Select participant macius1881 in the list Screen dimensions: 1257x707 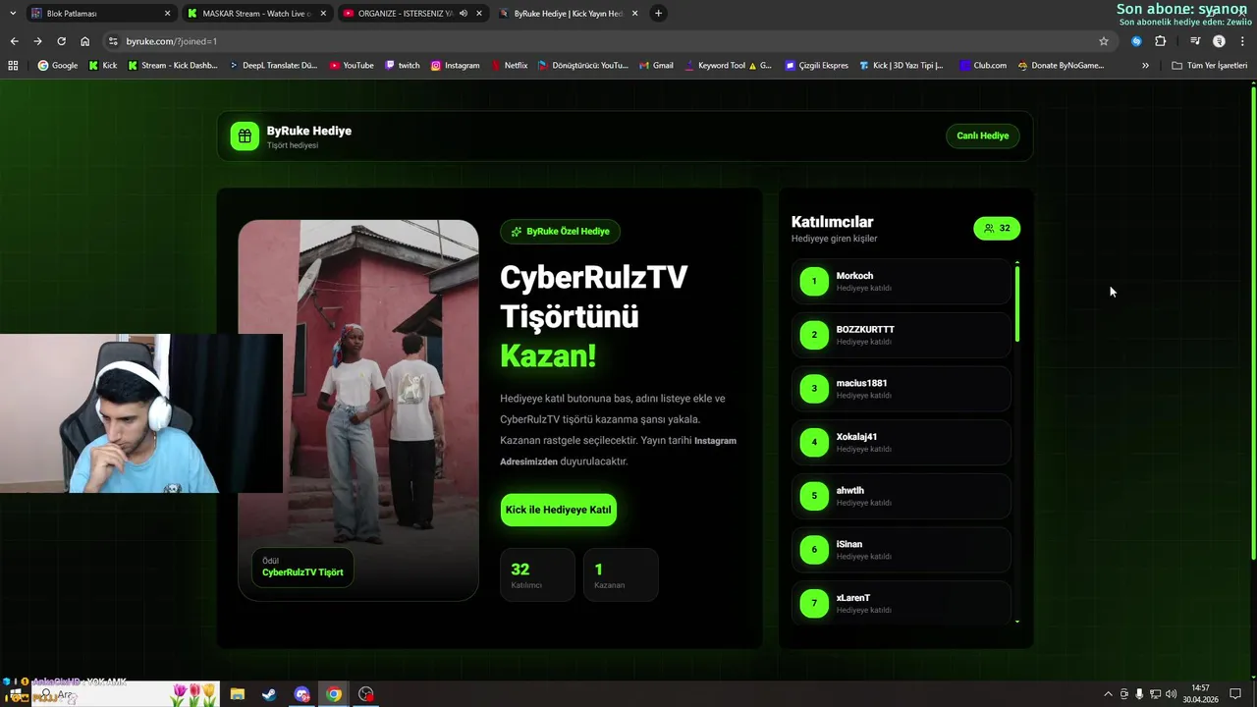[901, 389]
